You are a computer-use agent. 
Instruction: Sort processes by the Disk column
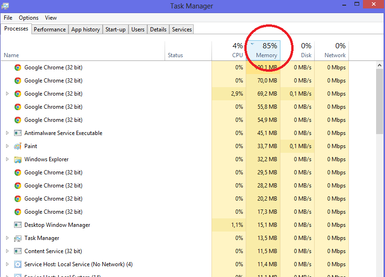[297, 51]
